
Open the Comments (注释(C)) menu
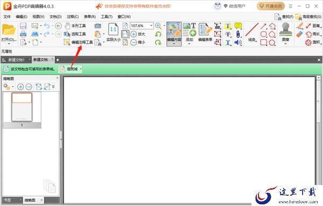point(73,17)
